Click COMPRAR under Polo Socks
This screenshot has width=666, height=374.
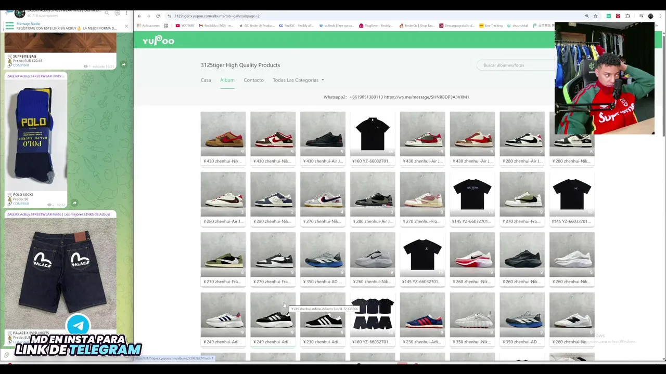tap(21, 204)
